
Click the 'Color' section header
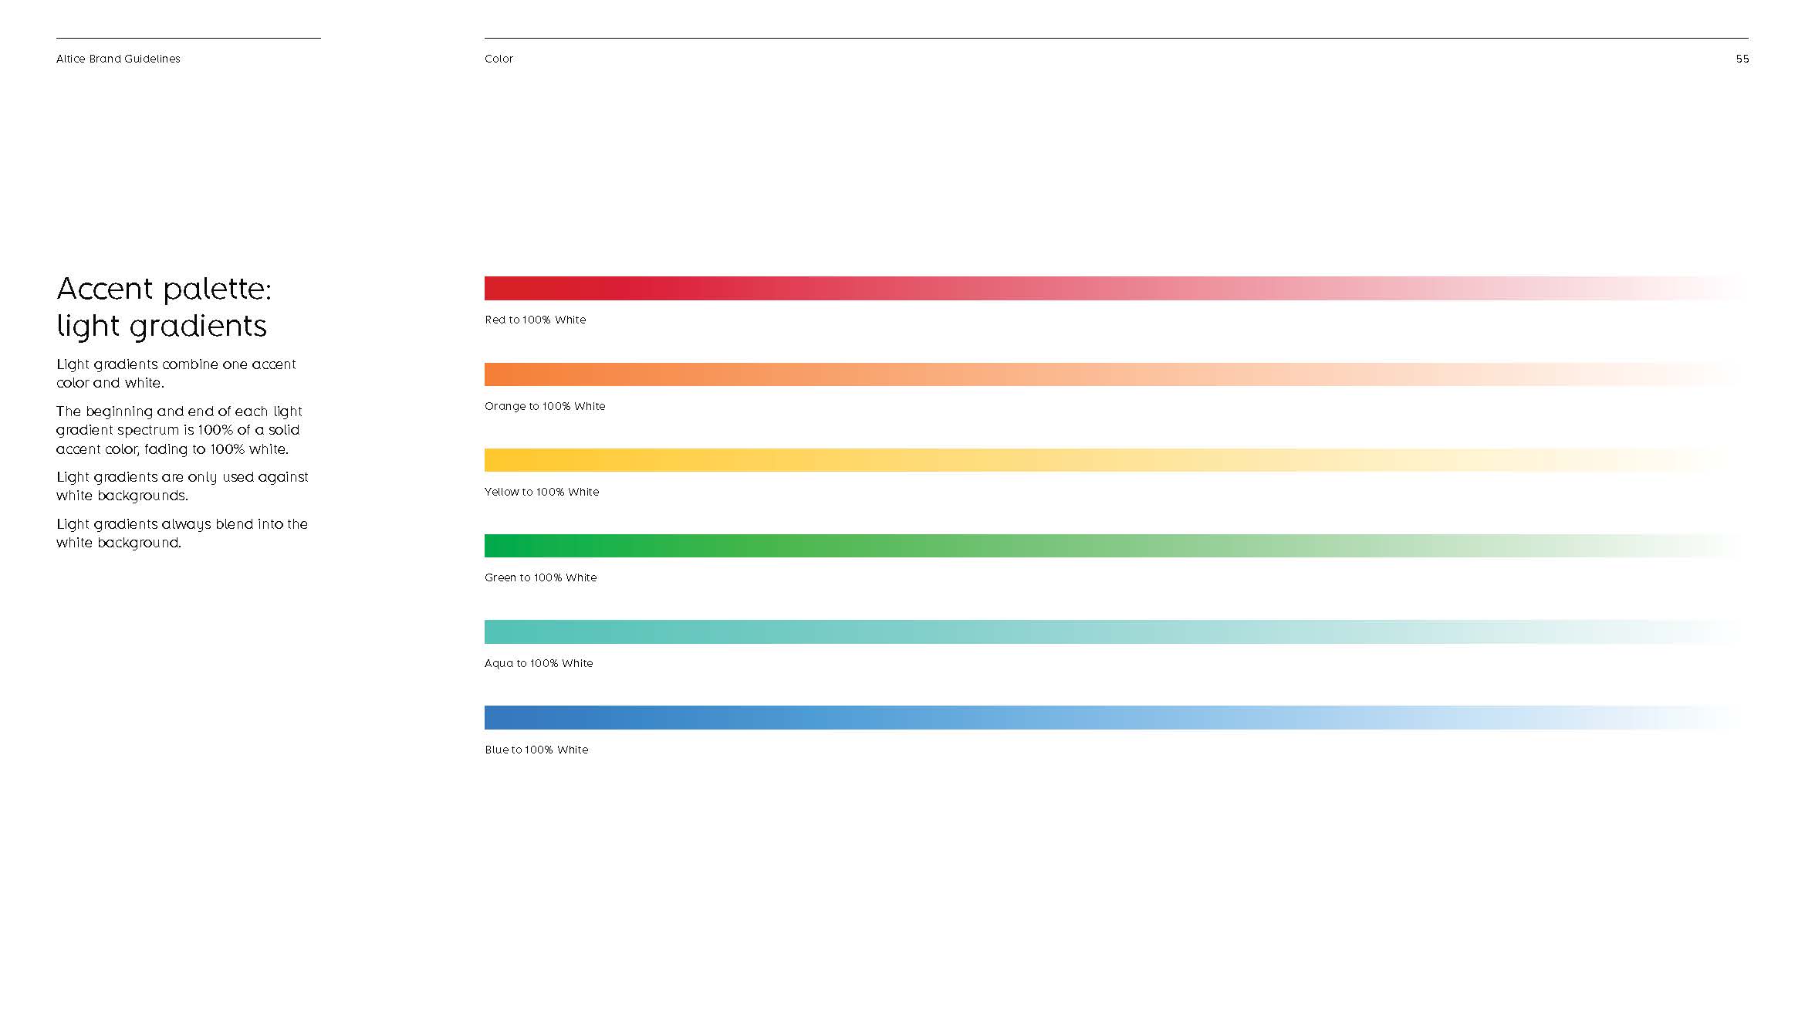coord(499,59)
